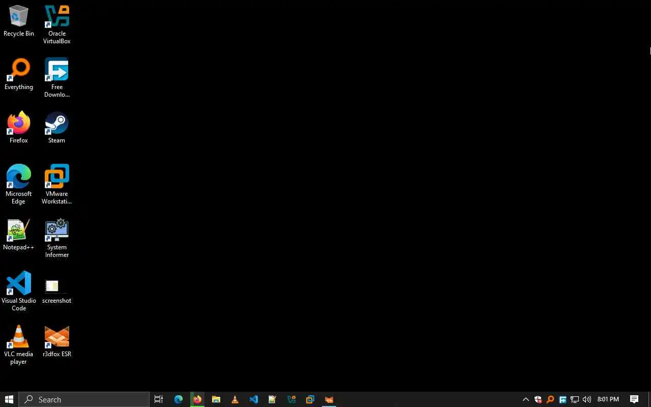Click the Show desktop strip

(x=649, y=399)
